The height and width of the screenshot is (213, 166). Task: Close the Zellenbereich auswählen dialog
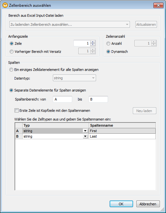[158, 5]
